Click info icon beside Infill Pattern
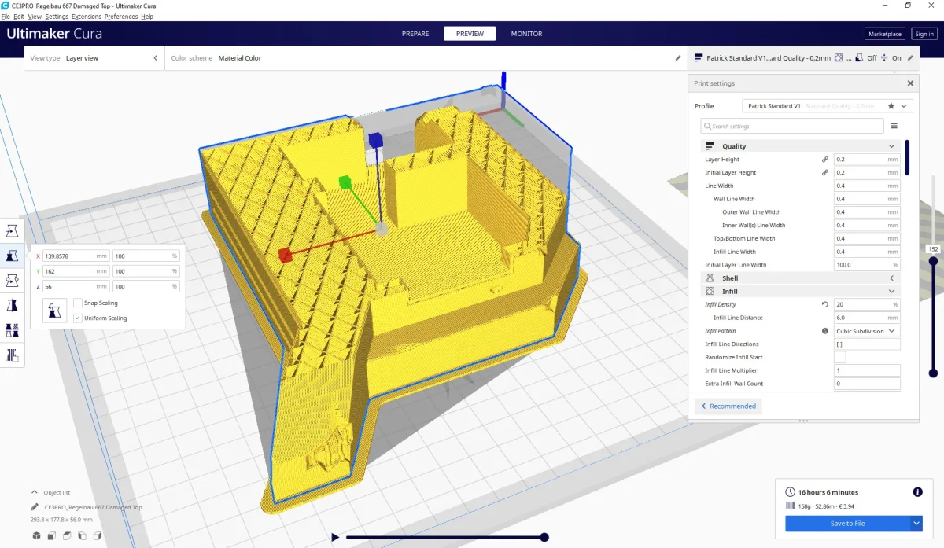This screenshot has width=944, height=548. (825, 331)
